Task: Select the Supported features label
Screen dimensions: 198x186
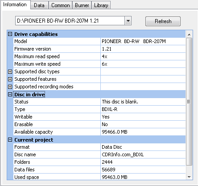Action: [35, 79]
